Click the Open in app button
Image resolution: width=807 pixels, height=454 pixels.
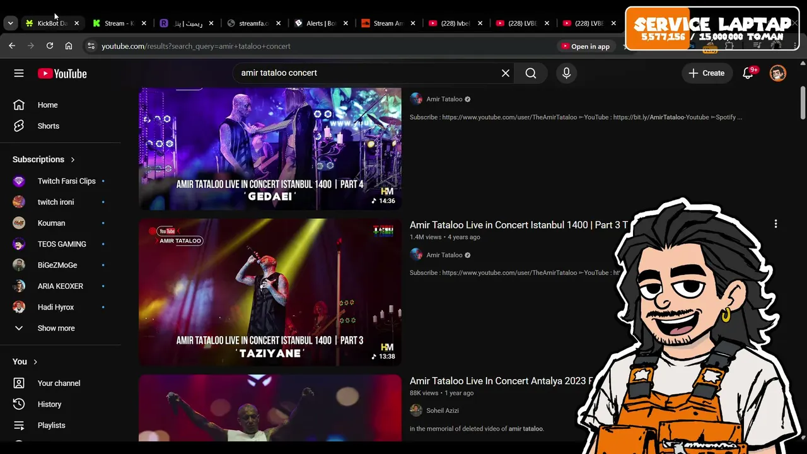[x=586, y=46]
